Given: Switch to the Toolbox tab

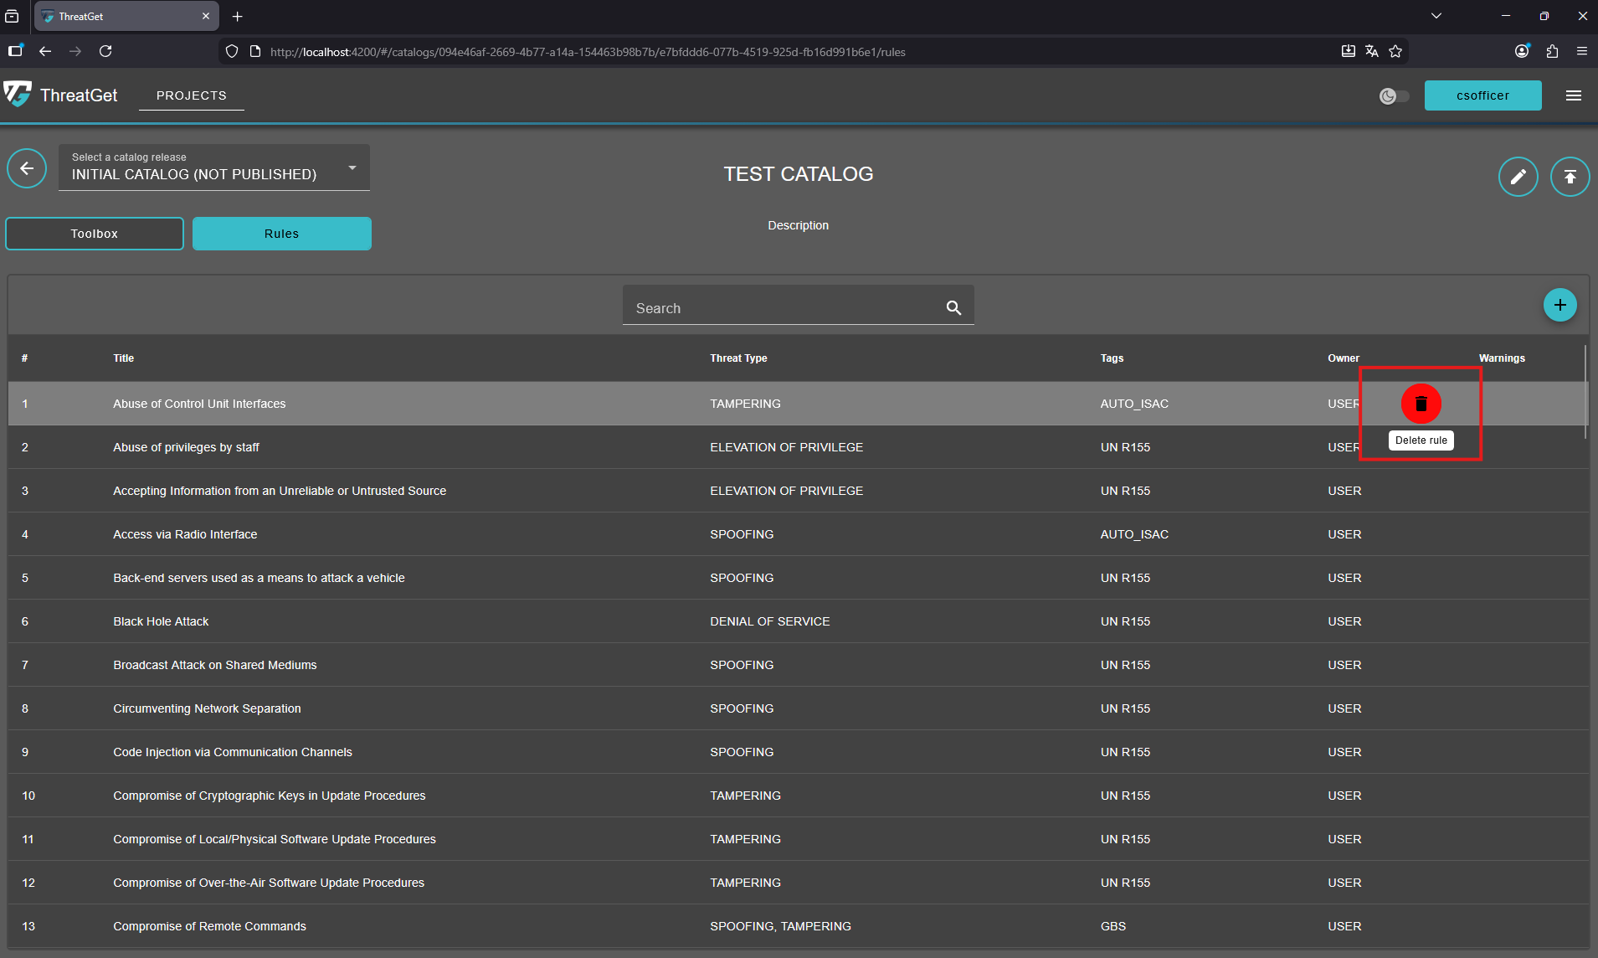Looking at the screenshot, I should pos(95,234).
